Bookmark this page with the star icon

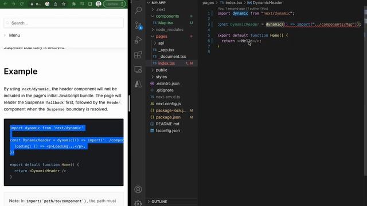click(64, 4)
